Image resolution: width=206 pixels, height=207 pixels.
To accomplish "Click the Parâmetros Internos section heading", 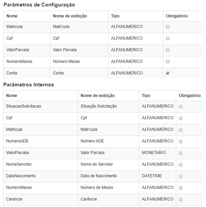I will [x=28, y=85].
